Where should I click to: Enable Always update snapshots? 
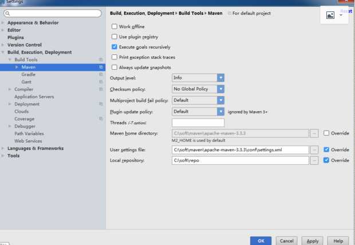(x=115, y=67)
